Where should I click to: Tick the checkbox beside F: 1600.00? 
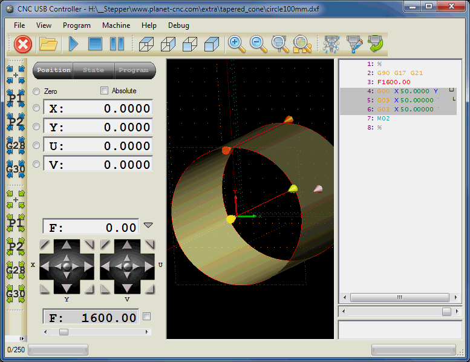tap(146, 317)
